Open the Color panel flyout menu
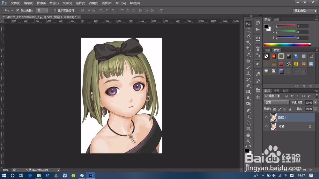The image size is (319, 179). coord(316,19)
